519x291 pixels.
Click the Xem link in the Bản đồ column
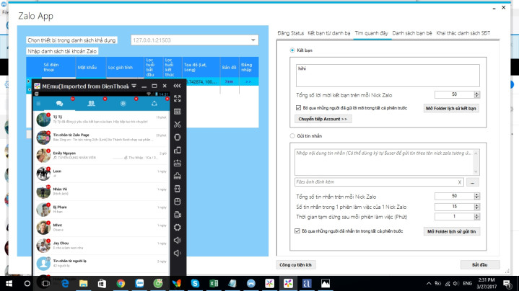tap(229, 81)
